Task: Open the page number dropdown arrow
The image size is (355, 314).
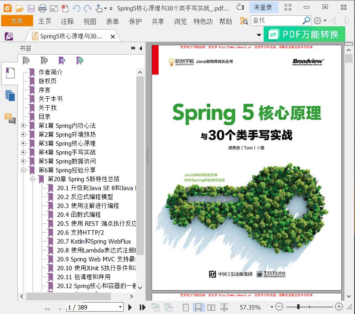Action: pos(120,307)
